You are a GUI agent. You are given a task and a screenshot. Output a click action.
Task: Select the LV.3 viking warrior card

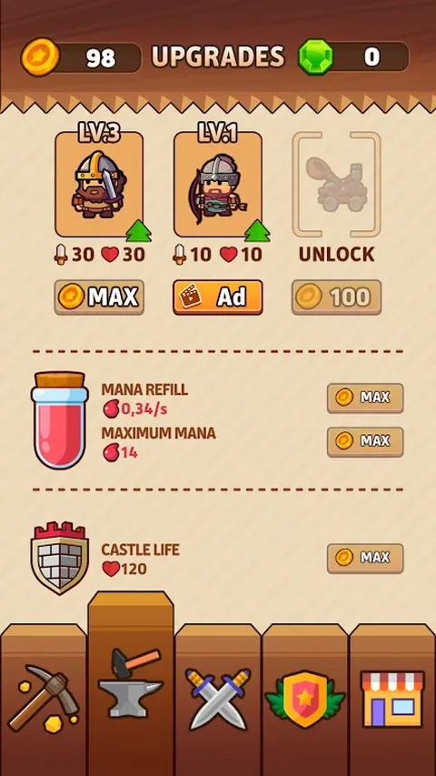click(99, 184)
